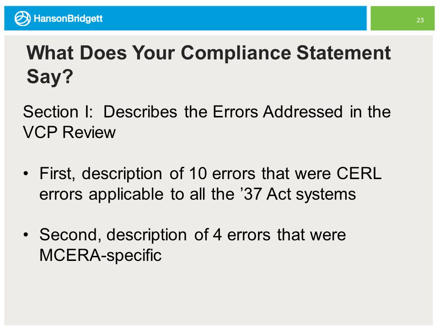Click the empty blue header bar area
Screen dimensions: 439x329
coord(235,18)
